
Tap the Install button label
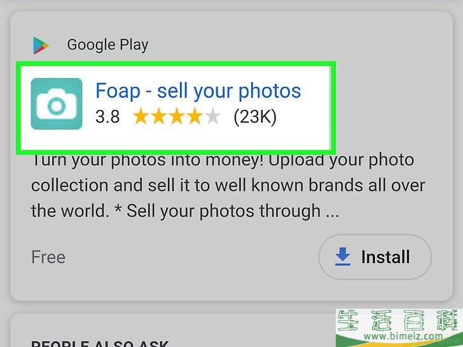point(385,257)
